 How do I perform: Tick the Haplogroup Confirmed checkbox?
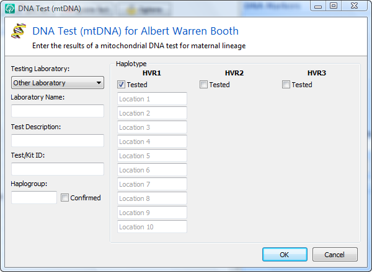[x=64, y=197]
